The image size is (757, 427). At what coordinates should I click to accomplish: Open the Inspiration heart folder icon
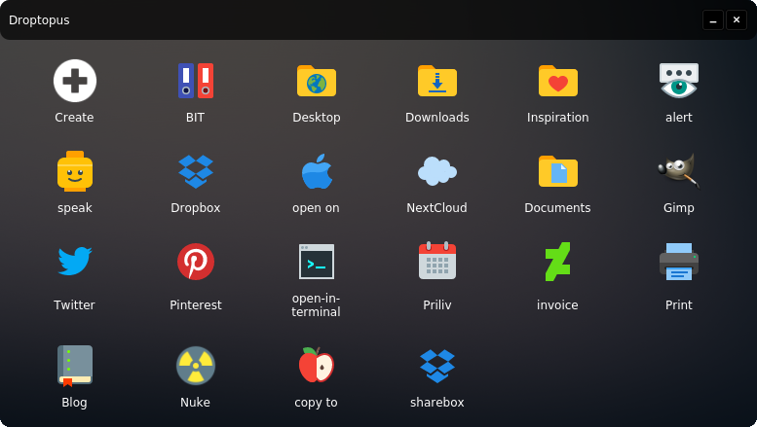click(557, 81)
